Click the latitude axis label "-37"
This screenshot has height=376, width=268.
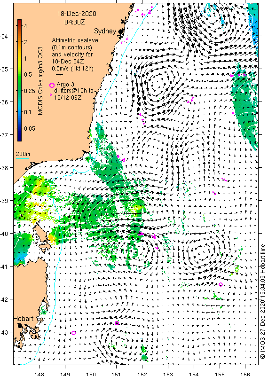[4, 135]
